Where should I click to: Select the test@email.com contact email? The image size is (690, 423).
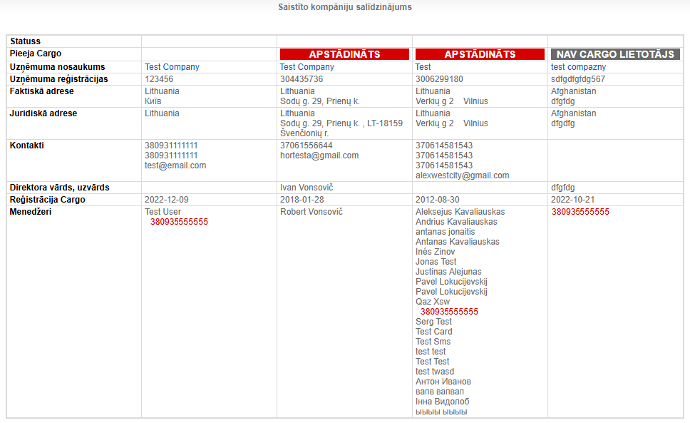point(175,165)
